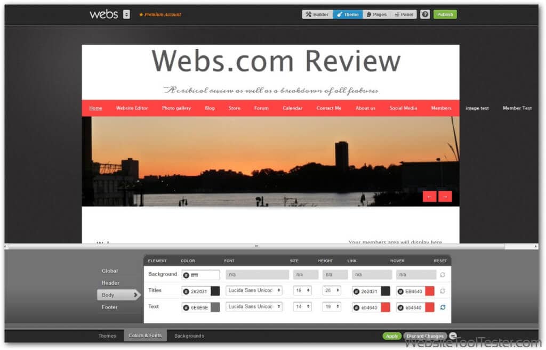Click the Titles hover red swatch
Viewport: 546px width, 350px height.
point(430,291)
